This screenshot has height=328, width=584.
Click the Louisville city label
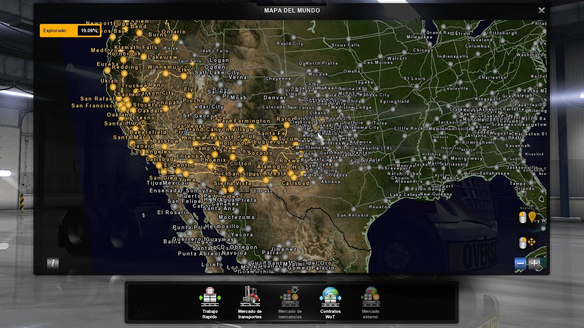[x=455, y=88]
